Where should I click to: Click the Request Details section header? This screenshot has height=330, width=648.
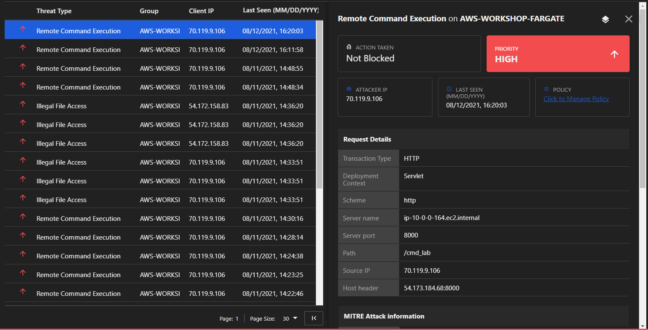tap(483, 139)
